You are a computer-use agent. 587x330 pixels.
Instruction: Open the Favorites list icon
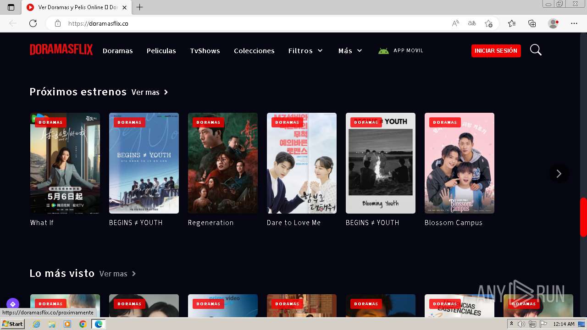[512, 23]
